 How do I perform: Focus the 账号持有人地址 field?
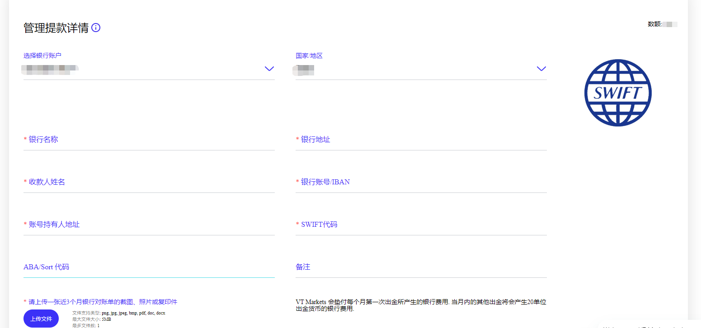pos(149,225)
